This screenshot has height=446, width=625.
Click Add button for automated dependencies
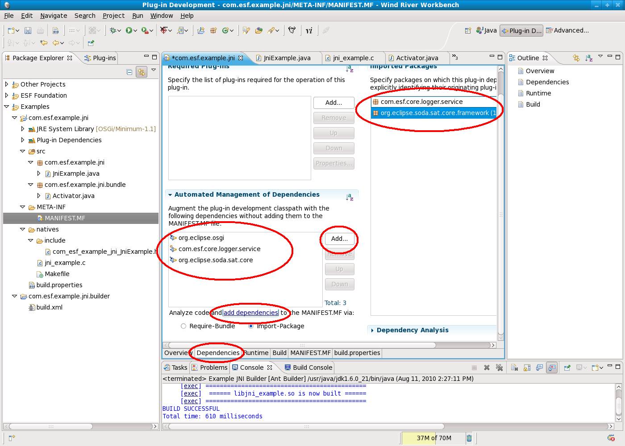[x=339, y=239]
